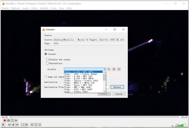Screen dimensions: 189x128
Task: Enable Display the output checkbox
Action: pos(47,59)
